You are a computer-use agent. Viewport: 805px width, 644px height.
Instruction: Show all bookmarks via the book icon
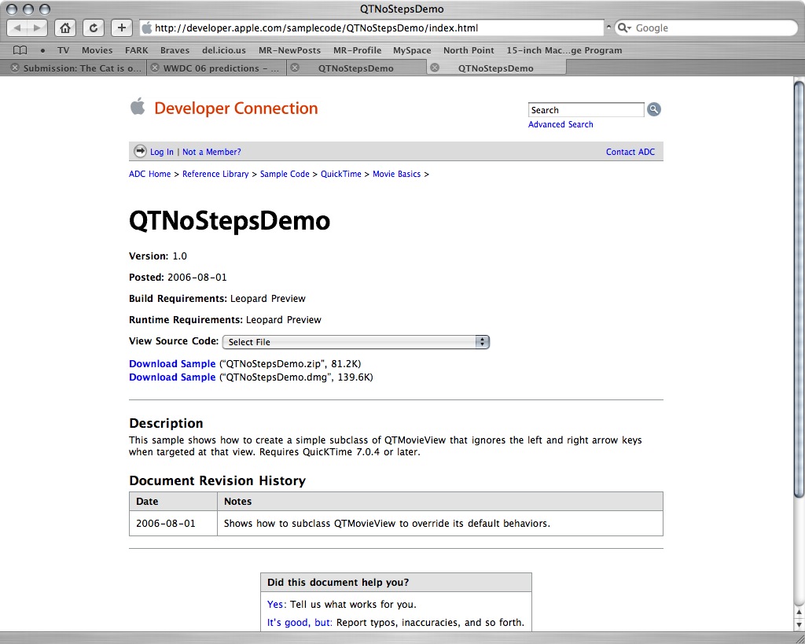click(20, 50)
